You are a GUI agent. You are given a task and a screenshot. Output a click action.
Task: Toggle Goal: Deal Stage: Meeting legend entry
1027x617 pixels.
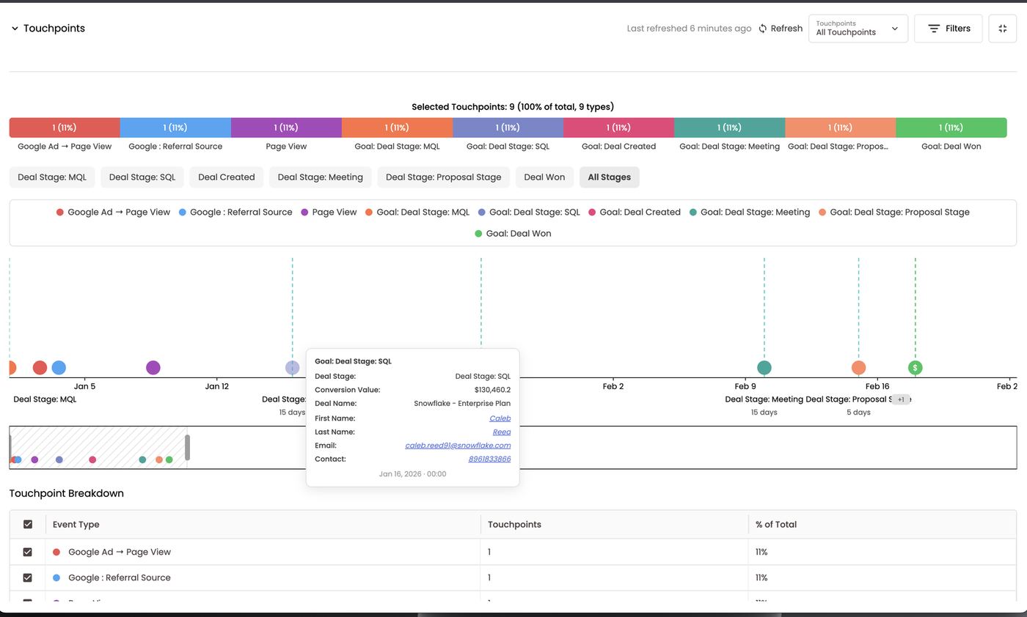[x=750, y=213]
